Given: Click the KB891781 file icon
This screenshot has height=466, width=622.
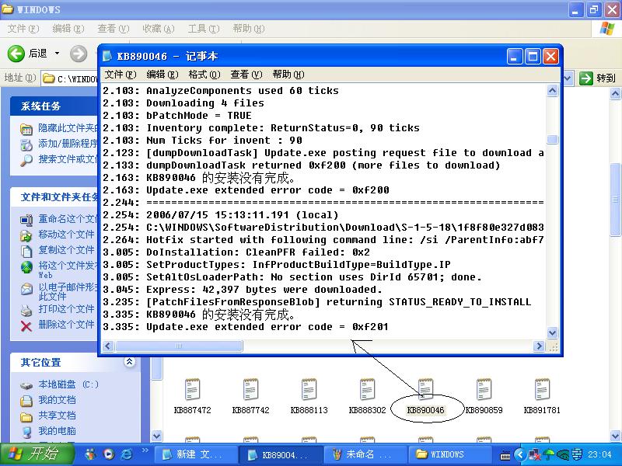Looking at the screenshot, I should point(542,390).
